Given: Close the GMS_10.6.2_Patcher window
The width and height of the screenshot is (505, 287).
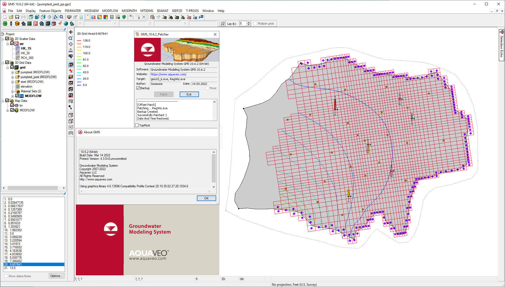Looking at the screenshot, I should tap(215, 34).
